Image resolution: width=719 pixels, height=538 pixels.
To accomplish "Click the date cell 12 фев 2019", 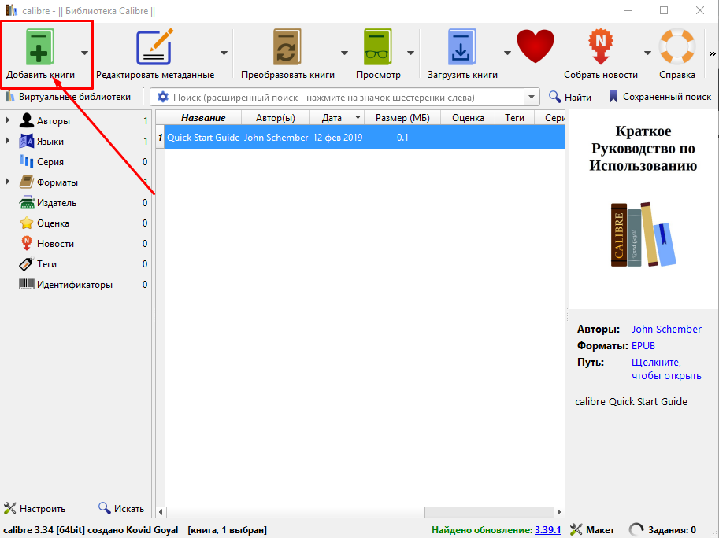I will pos(338,138).
